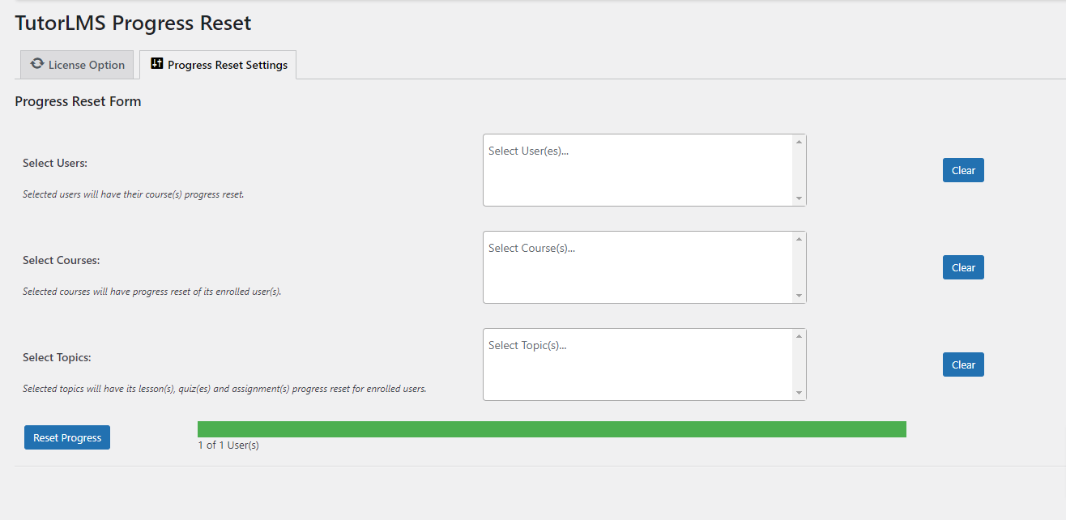
Task: Click the up arrow of topics list scrollbar
Action: pyautogui.click(x=799, y=336)
